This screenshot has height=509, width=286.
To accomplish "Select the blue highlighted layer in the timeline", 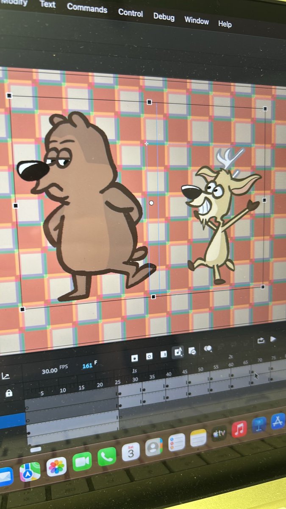I will pos(12,421).
